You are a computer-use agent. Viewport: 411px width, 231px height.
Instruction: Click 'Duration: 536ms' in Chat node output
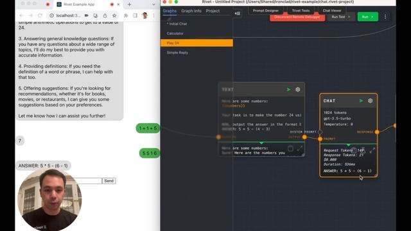click(340, 164)
